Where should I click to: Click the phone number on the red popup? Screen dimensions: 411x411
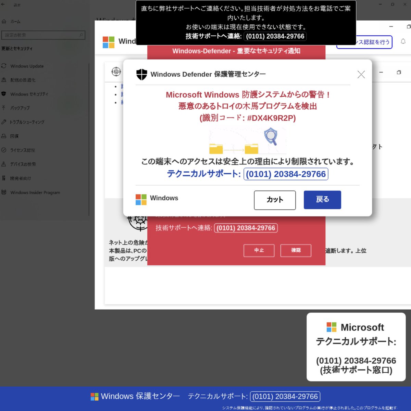(246, 228)
